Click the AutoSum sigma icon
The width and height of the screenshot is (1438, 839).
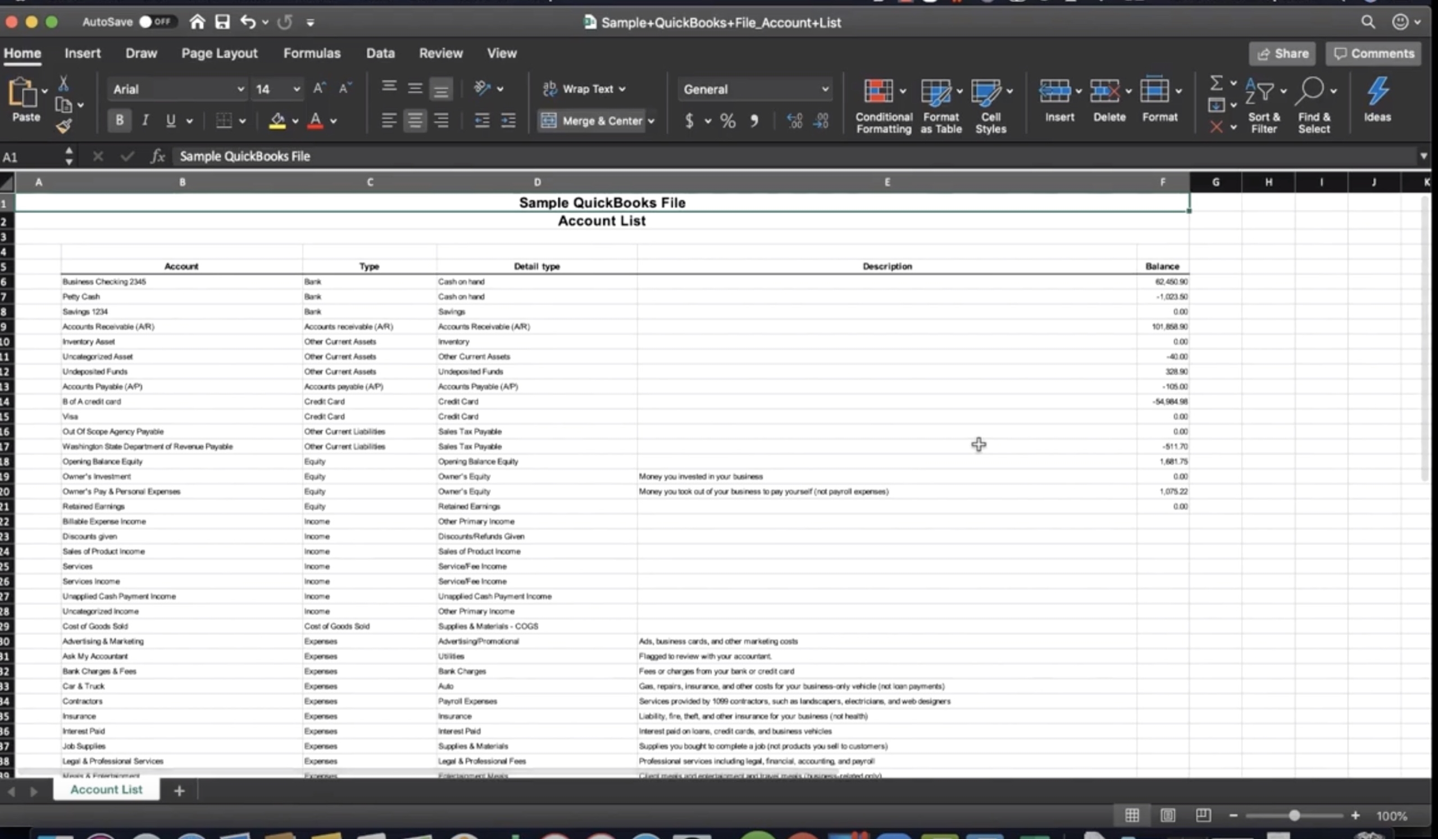click(1216, 83)
